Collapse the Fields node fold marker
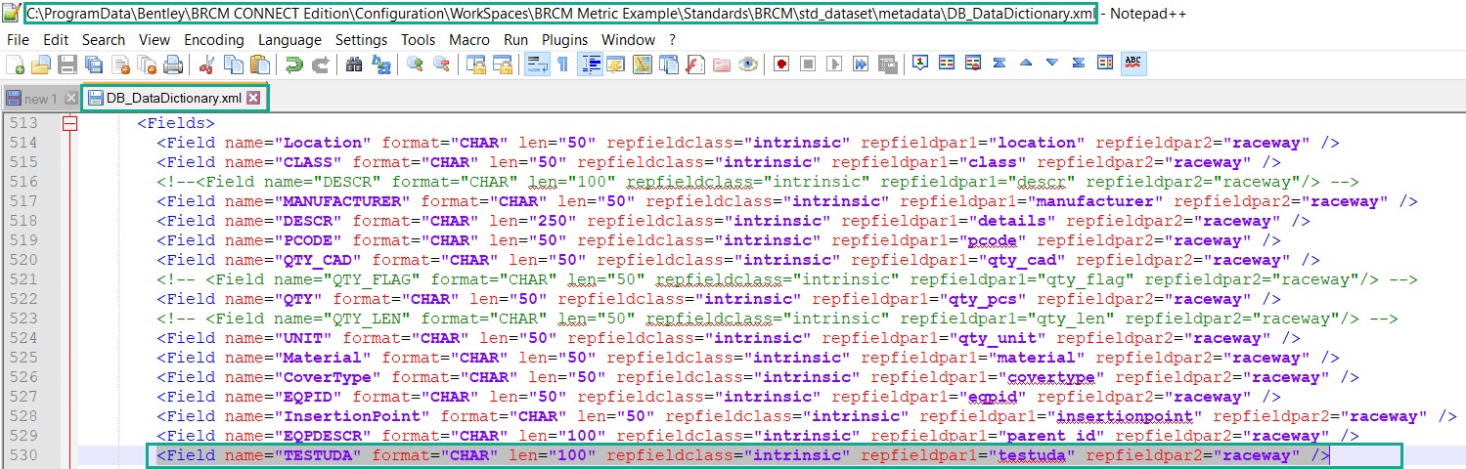The height and width of the screenshot is (469, 1466). (x=69, y=124)
